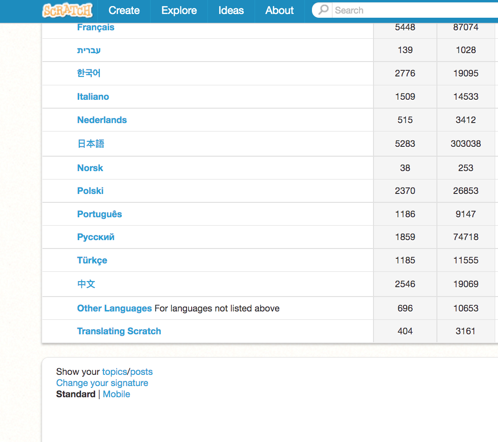The height and width of the screenshot is (442, 498).
Task: Open the Other Languages forum
Action: [114, 308]
